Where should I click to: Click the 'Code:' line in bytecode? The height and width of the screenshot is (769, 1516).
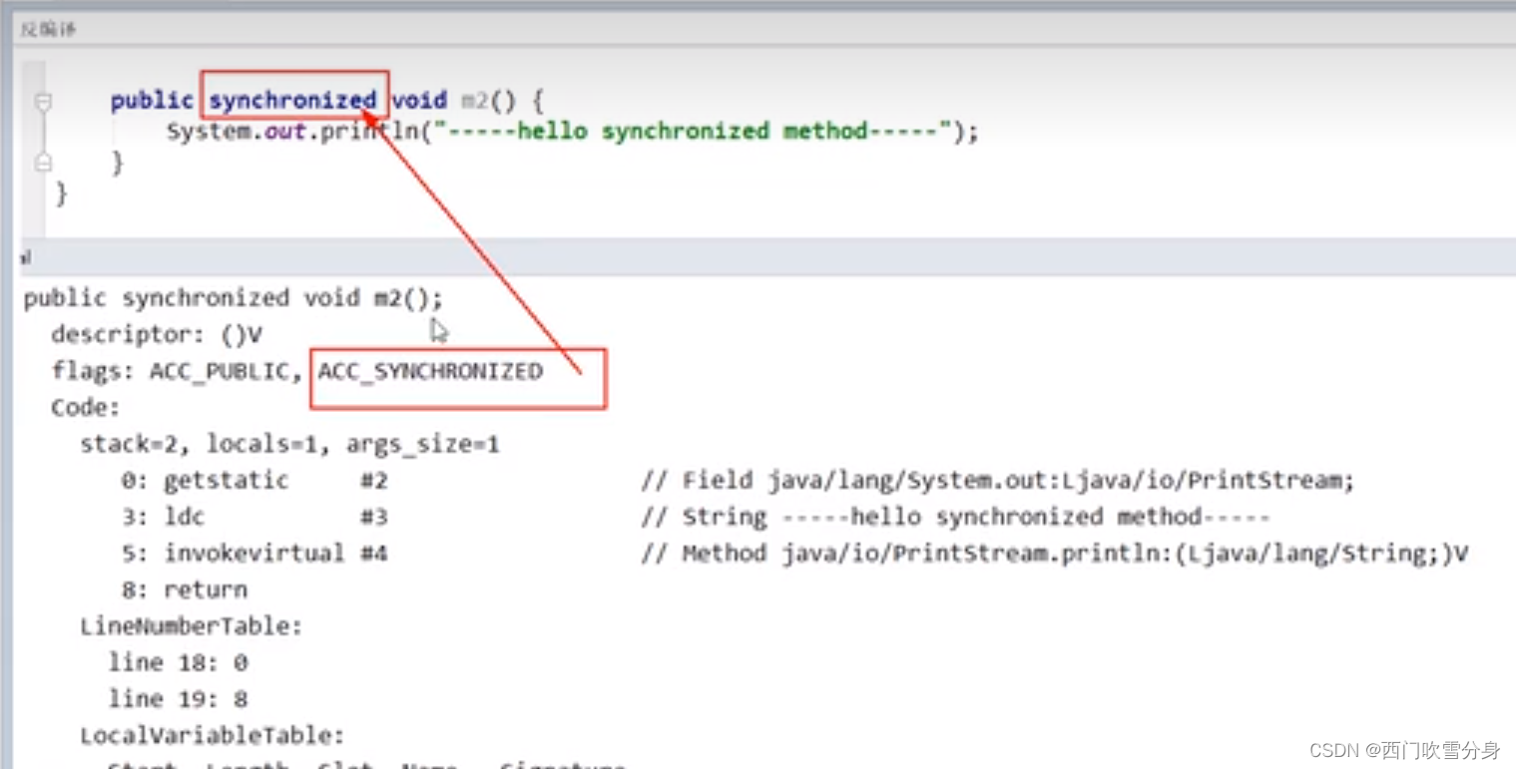coord(86,408)
